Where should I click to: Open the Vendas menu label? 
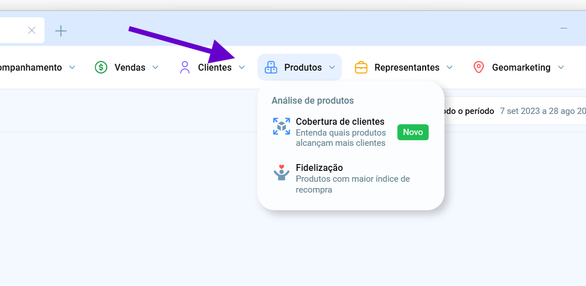pos(130,68)
